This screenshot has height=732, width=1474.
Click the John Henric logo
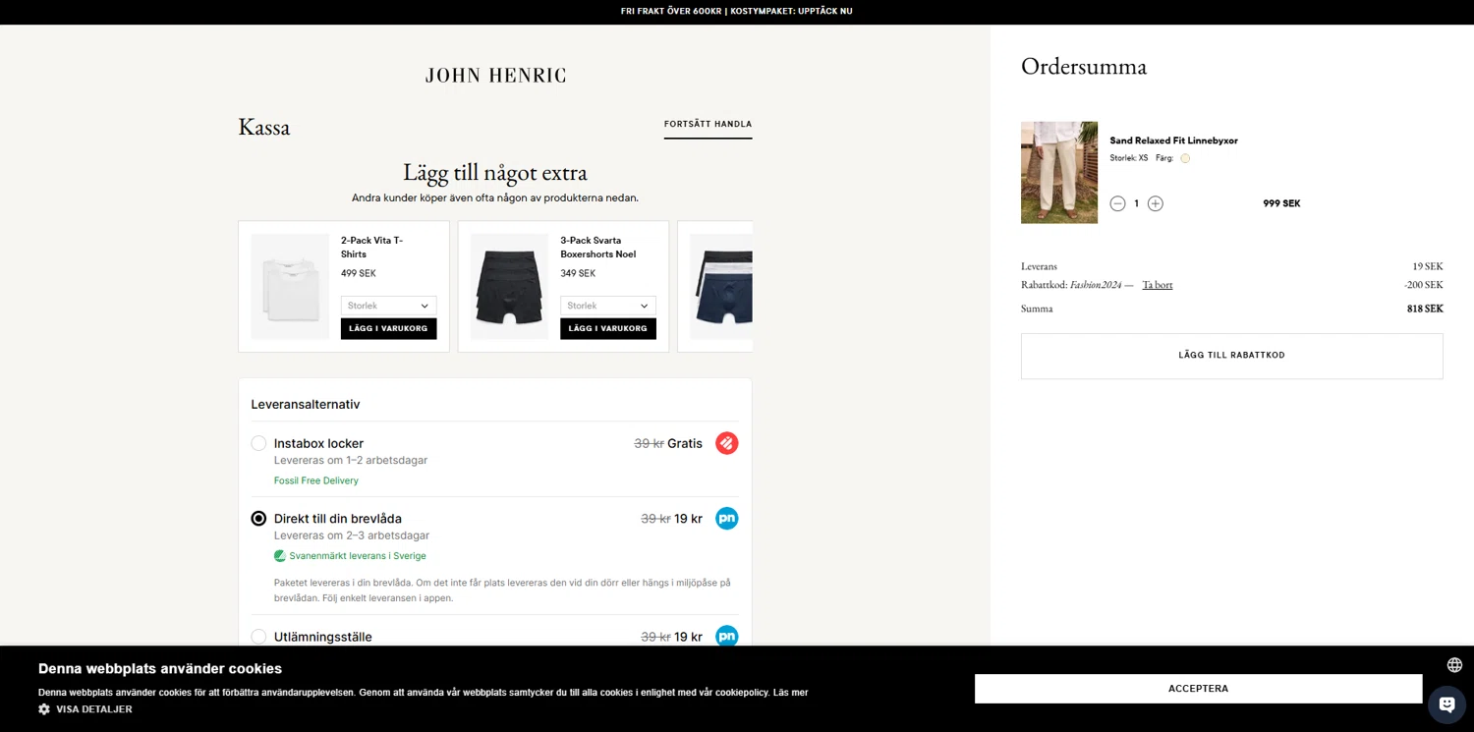click(x=495, y=76)
